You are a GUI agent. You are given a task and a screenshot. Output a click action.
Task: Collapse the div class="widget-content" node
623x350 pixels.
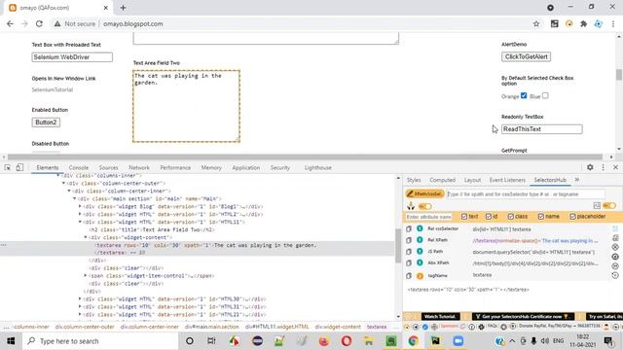[x=86, y=237]
